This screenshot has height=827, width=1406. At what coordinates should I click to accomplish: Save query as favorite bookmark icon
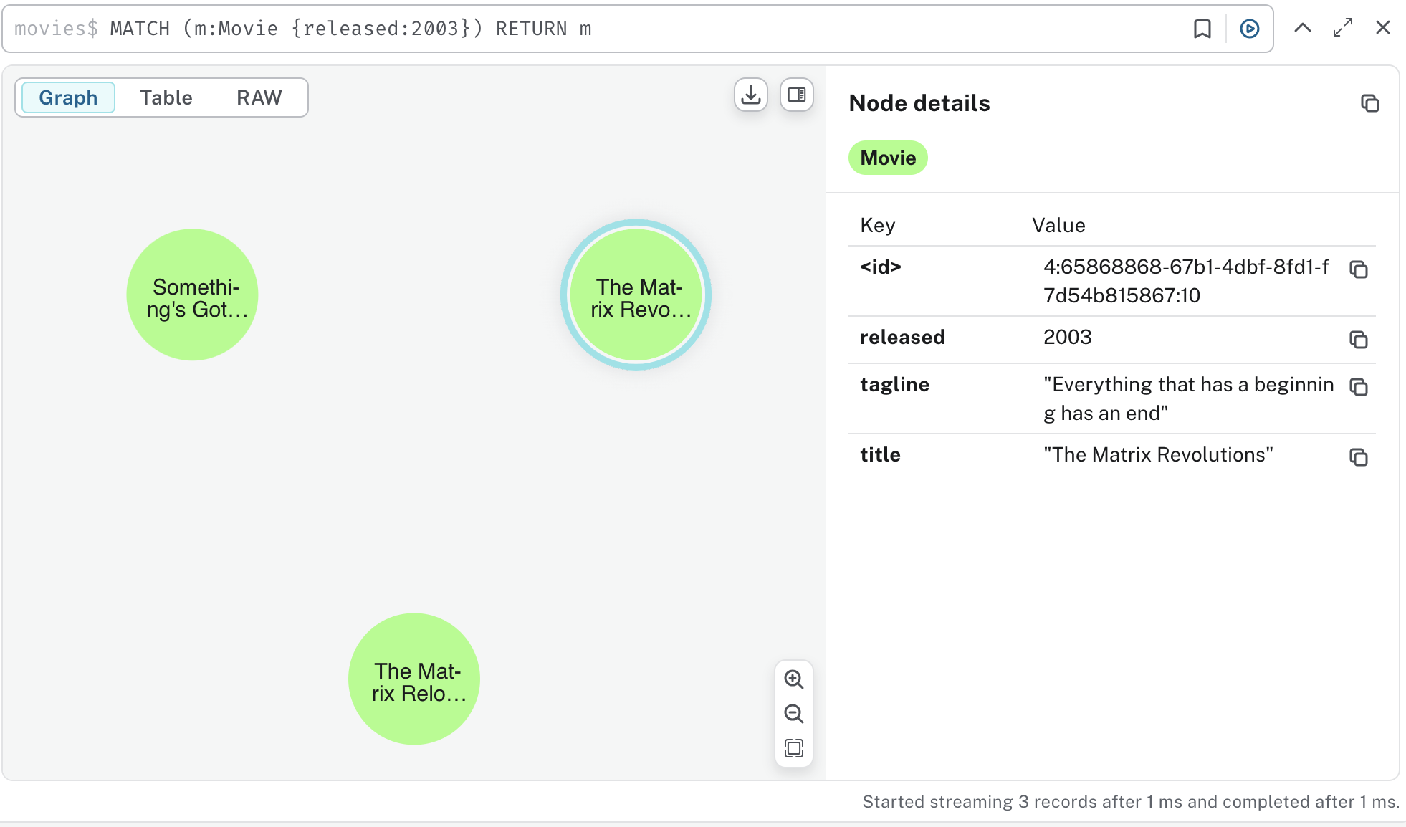1202,29
